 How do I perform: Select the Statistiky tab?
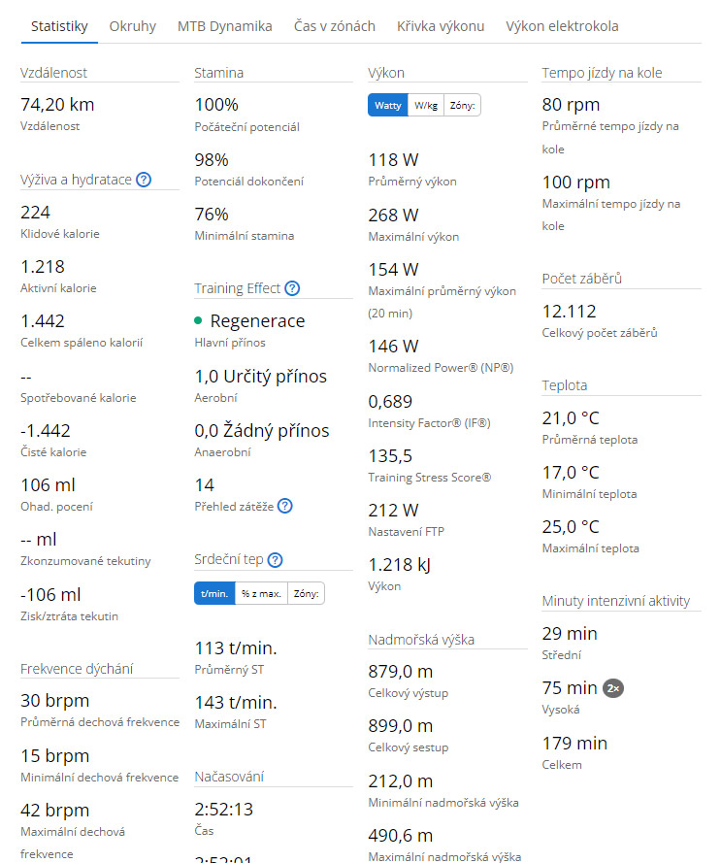coord(59,26)
